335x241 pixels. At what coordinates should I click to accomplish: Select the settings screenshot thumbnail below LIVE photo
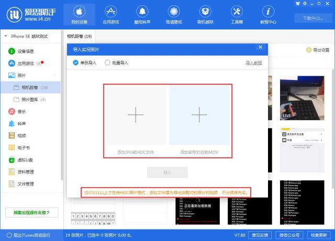click(302, 150)
